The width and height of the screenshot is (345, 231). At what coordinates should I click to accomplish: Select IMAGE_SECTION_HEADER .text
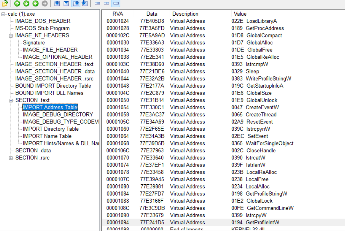54,64
